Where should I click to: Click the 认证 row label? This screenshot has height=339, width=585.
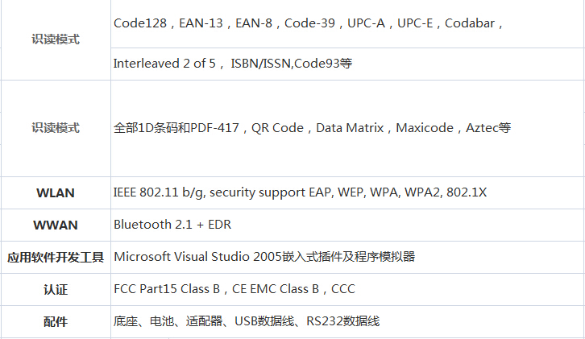pos(56,289)
